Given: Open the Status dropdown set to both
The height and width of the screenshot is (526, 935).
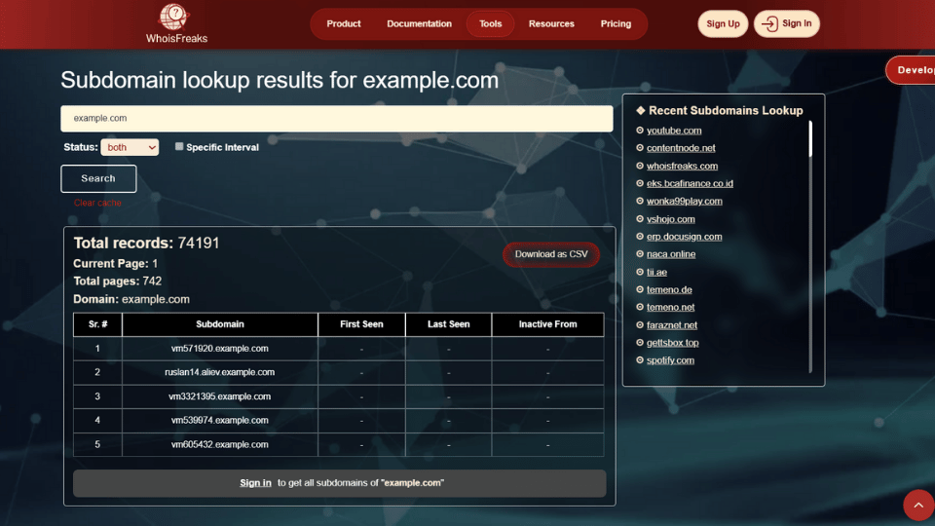Looking at the screenshot, I should (x=130, y=147).
